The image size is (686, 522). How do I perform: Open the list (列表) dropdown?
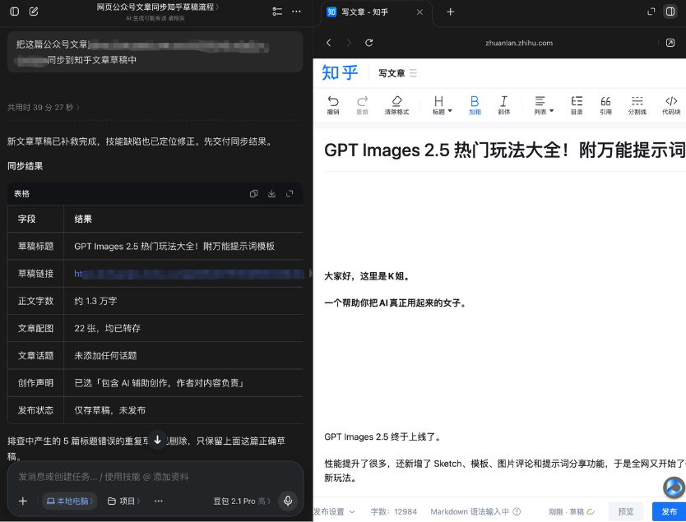click(544, 105)
